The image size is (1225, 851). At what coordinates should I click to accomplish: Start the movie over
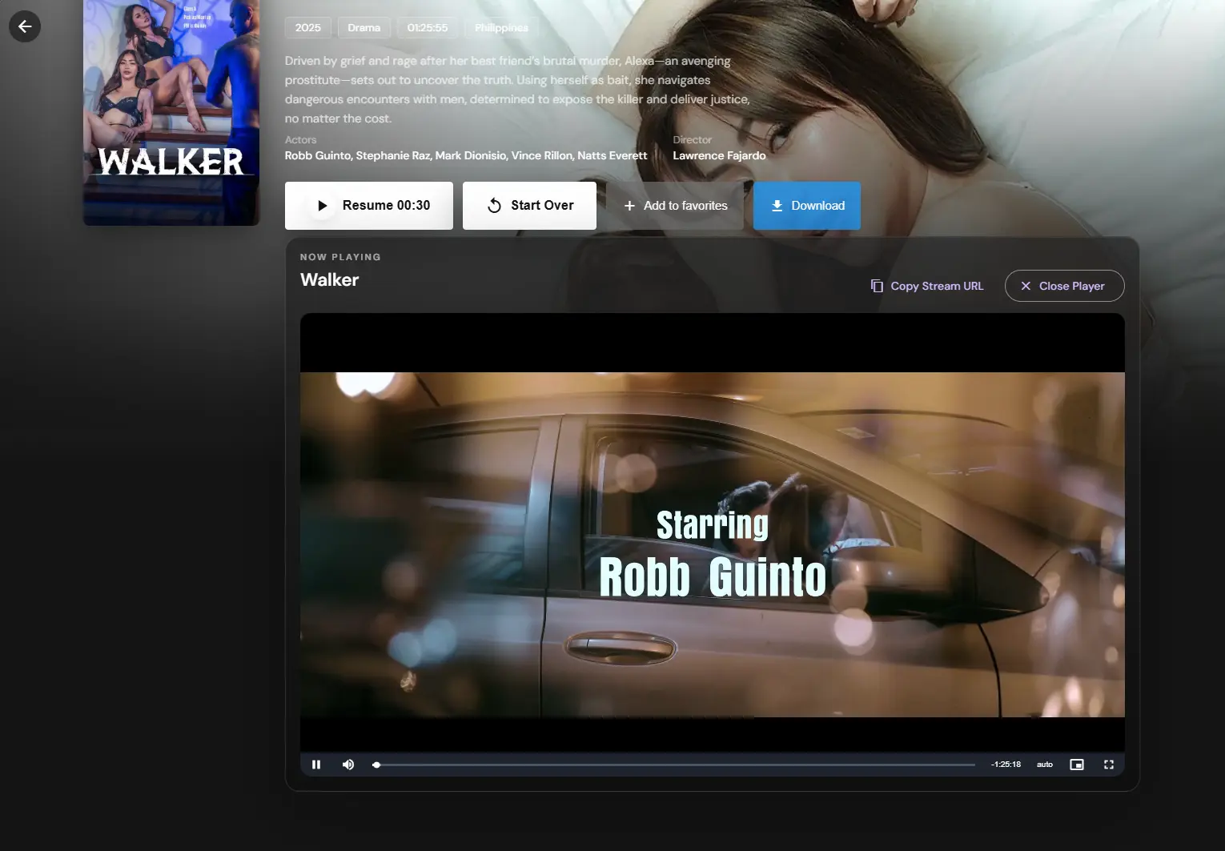[529, 206]
